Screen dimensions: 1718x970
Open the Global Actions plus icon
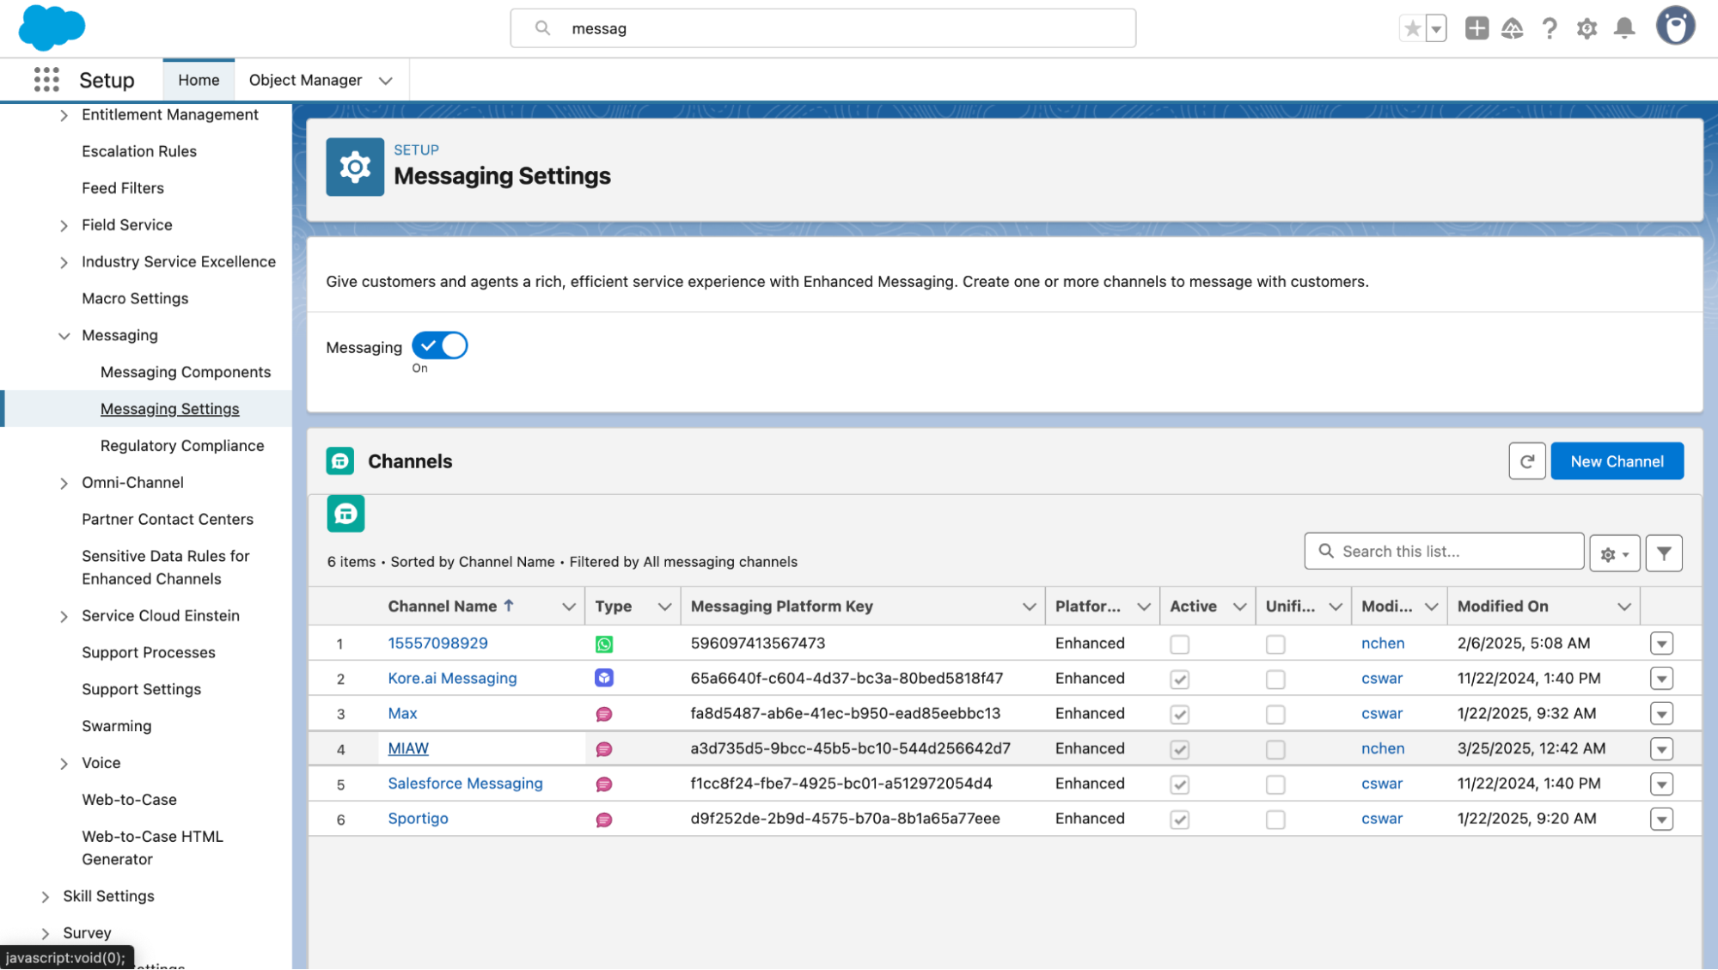(1477, 28)
